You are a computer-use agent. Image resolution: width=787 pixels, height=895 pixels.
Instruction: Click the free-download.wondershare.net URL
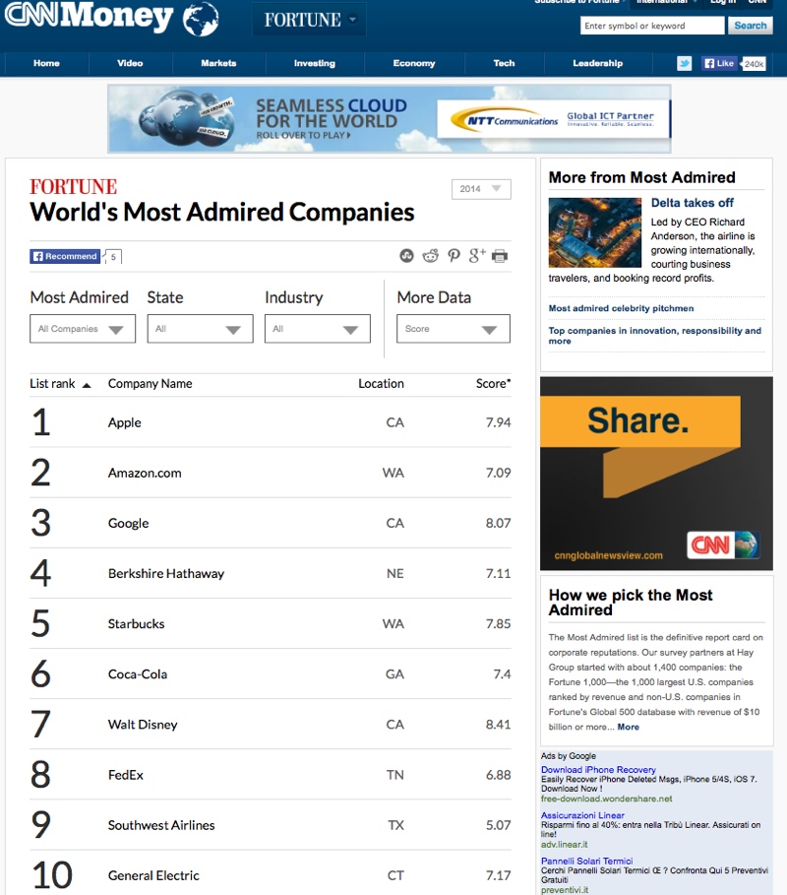pos(606,799)
